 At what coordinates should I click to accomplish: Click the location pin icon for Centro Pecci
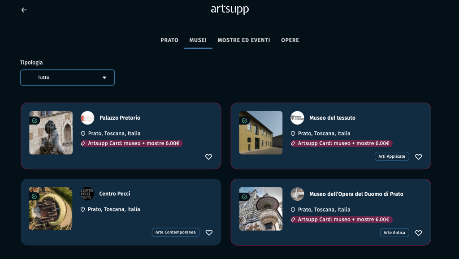point(83,210)
